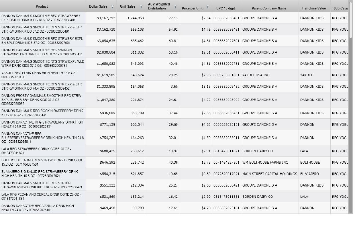Screen dimensions: 355x239
Task: Sort by Parent Company Name header
Action: coord(269,8)
